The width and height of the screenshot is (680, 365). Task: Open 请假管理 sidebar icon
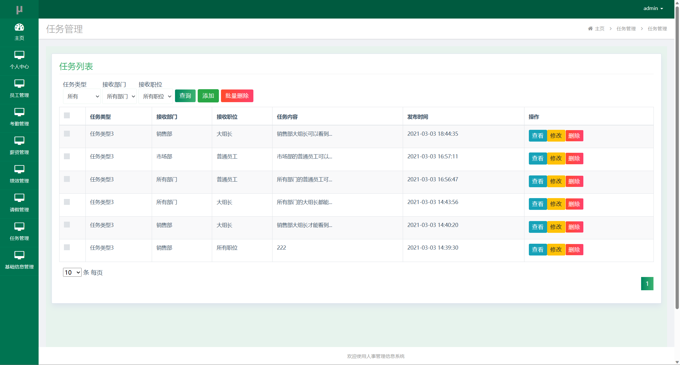click(19, 198)
